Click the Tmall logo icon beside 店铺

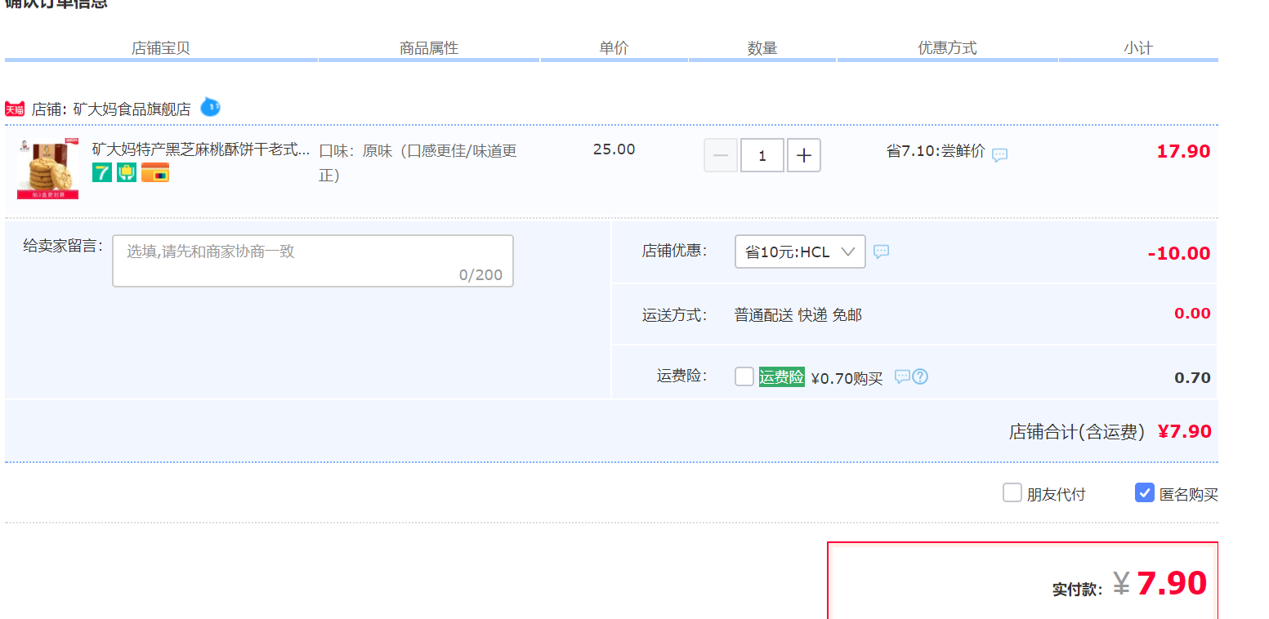(x=15, y=109)
